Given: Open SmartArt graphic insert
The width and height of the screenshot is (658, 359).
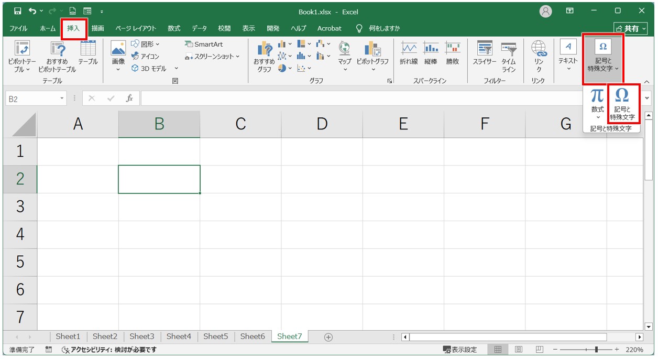Looking at the screenshot, I should (204, 45).
